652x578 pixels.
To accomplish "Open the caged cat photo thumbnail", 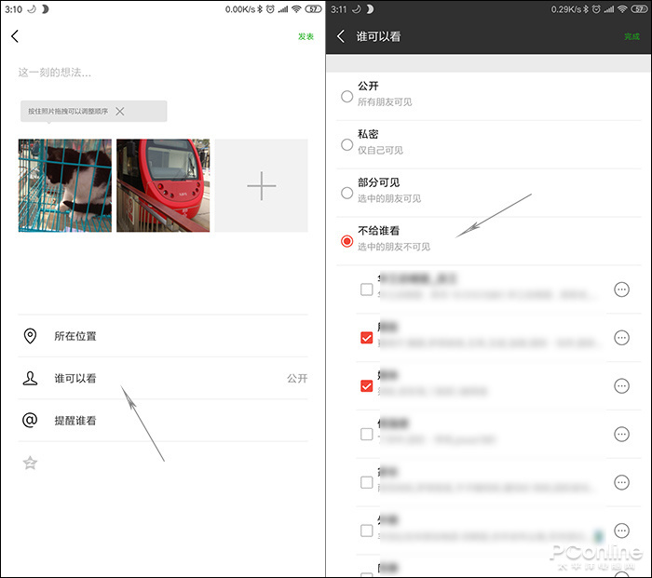I will point(65,185).
